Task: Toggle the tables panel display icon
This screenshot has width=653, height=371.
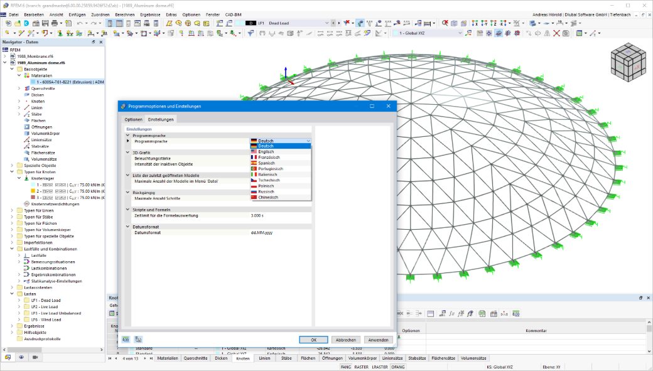Action: tap(119, 23)
